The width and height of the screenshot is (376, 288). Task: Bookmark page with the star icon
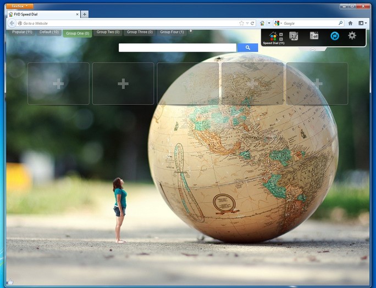click(x=241, y=23)
